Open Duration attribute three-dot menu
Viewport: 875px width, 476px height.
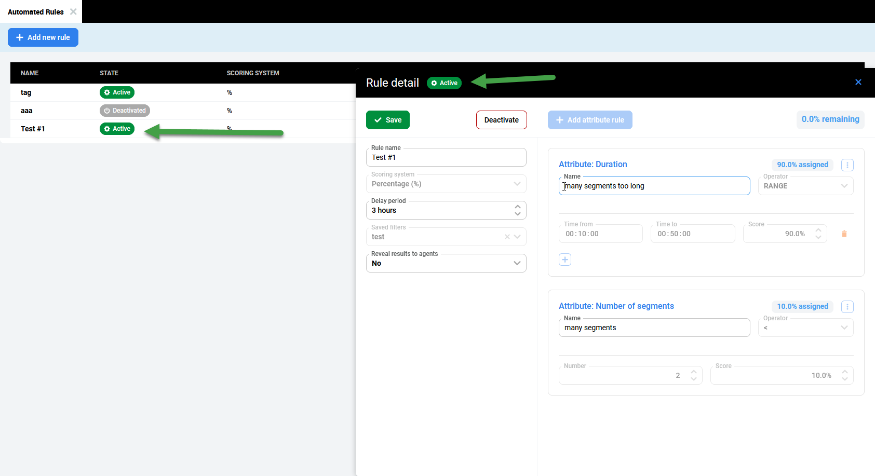tap(847, 165)
